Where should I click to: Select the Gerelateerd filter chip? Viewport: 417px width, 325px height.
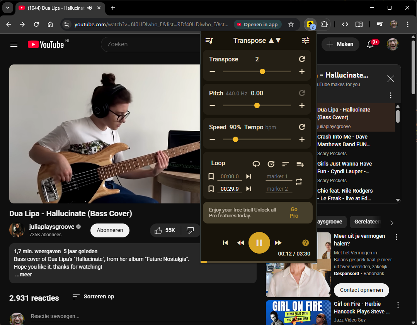(368, 222)
